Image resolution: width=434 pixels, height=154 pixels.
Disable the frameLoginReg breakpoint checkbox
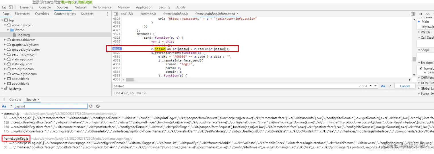pos(421,68)
